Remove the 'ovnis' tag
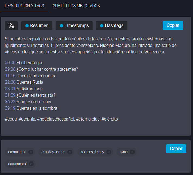The width and height of the screenshot is (193, 175). [x=132, y=152]
